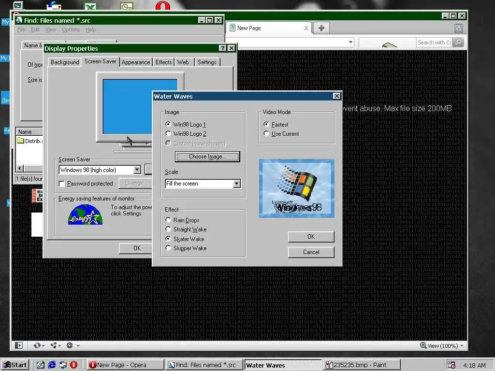Click the magnifier zoom icon beside View 100%
Image resolution: width=495 pixels, height=371 pixels.
423,345
